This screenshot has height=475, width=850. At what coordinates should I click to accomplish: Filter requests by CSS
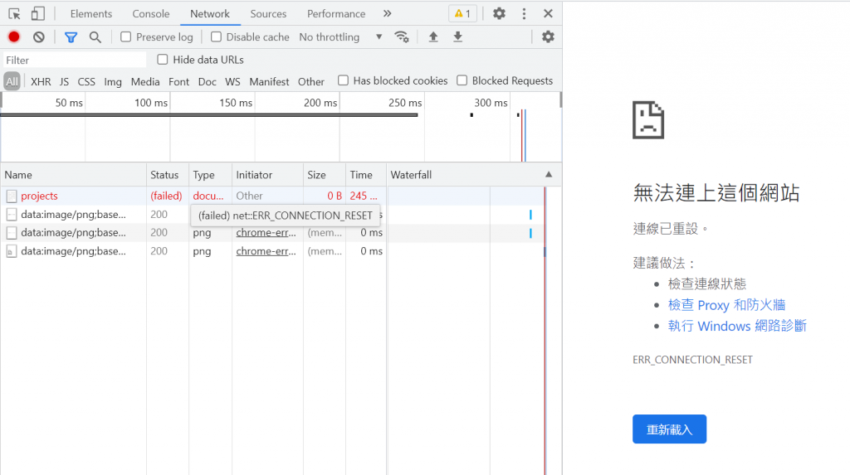point(86,81)
